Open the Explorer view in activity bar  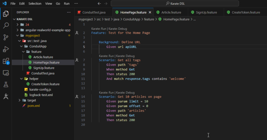point(6,14)
